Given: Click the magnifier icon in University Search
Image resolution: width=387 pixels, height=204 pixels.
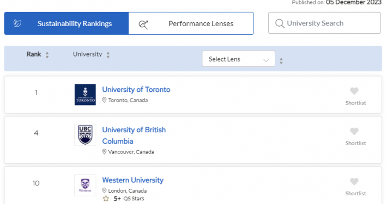Looking at the screenshot, I should (280, 23).
